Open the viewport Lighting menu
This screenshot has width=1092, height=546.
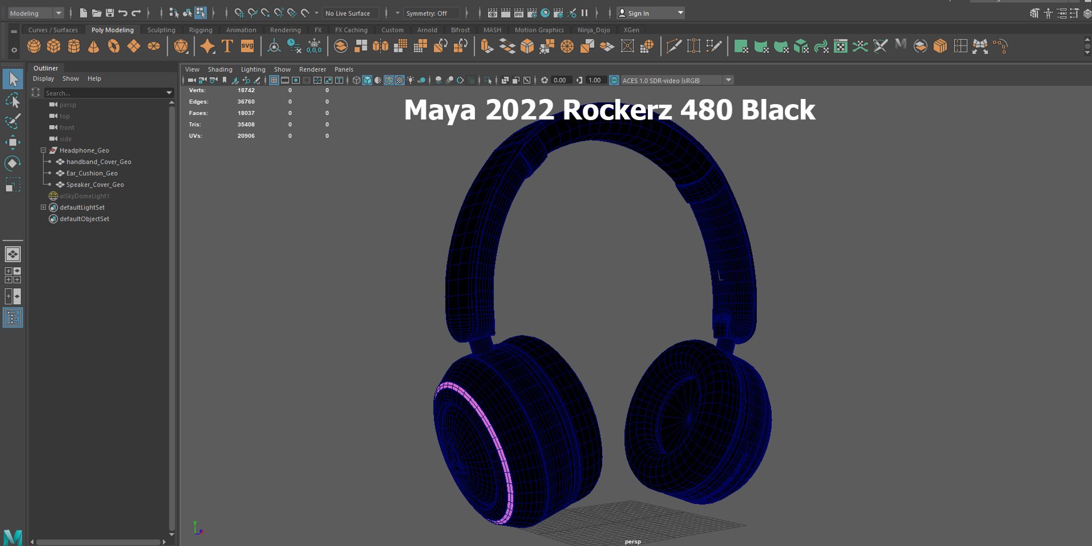253,69
